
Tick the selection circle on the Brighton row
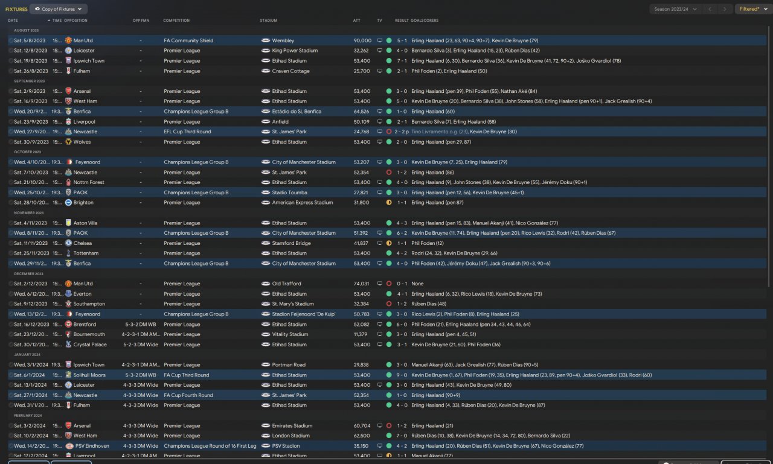[11, 203]
